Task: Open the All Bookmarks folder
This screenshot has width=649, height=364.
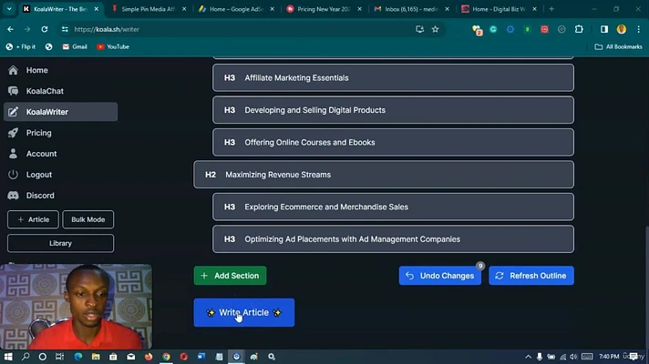Action: [x=618, y=46]
